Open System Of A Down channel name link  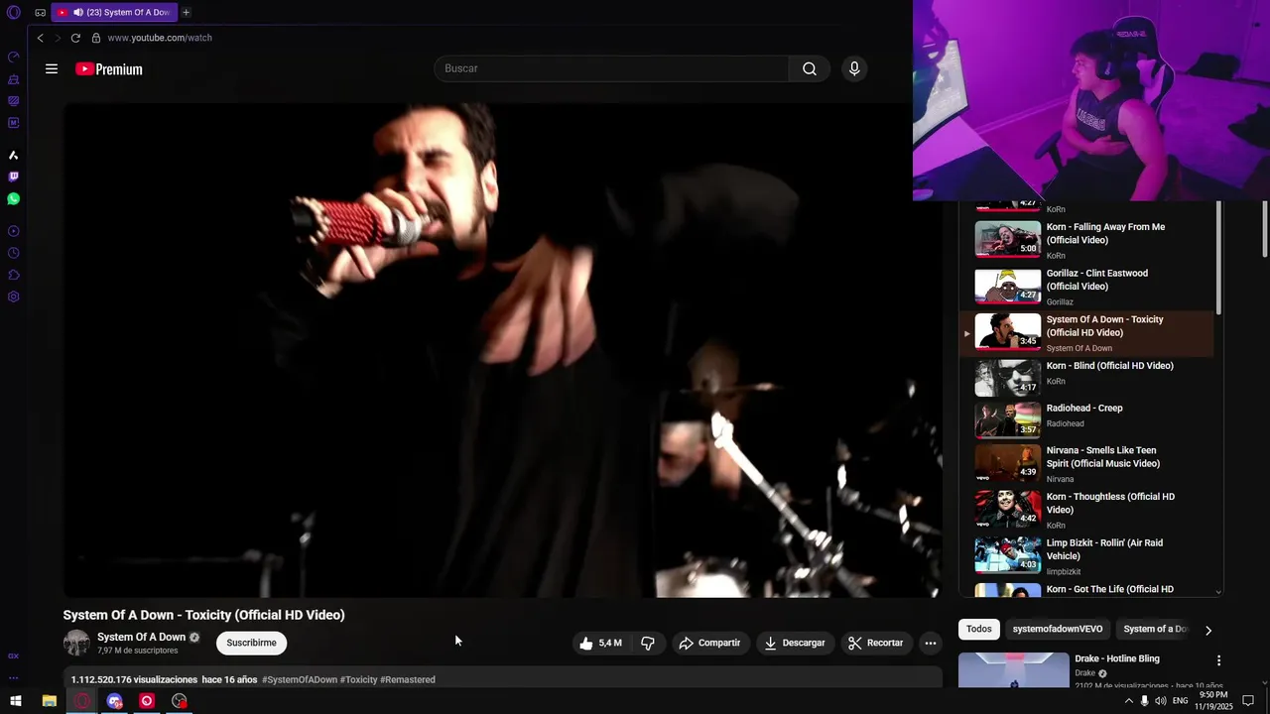141,637
